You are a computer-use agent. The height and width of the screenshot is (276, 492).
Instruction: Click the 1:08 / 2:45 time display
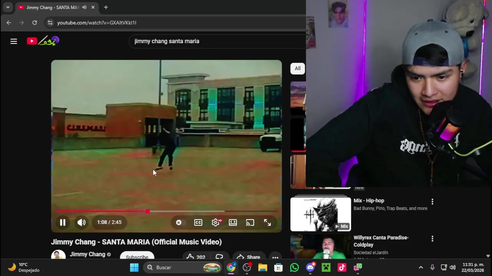click(109, 222)
